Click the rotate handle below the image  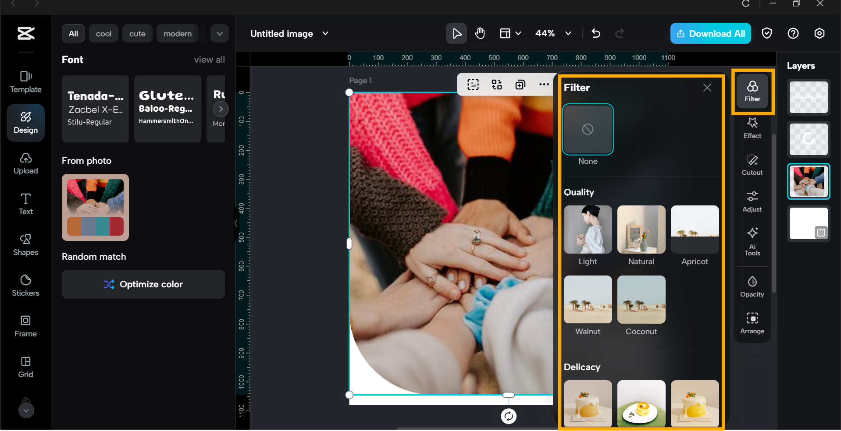509,416
